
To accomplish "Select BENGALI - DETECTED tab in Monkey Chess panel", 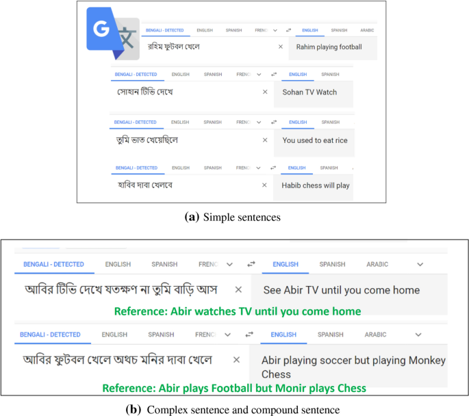I will (50, 335).
